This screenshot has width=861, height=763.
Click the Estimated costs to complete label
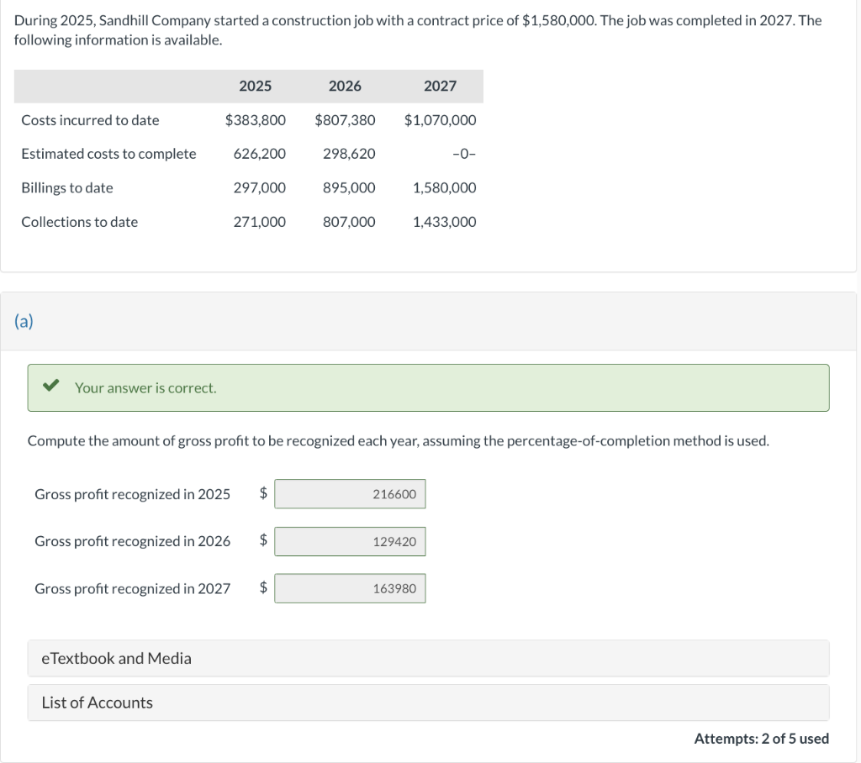(108, 154)
